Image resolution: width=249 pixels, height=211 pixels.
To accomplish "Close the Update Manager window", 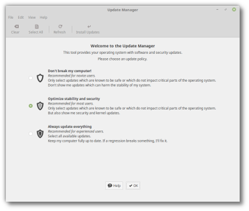I will click(x=234, y=9).
